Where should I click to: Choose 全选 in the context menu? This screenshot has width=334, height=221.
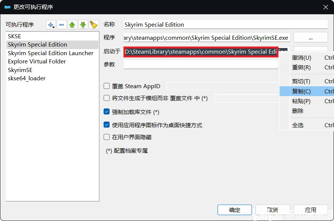(307, 125)
